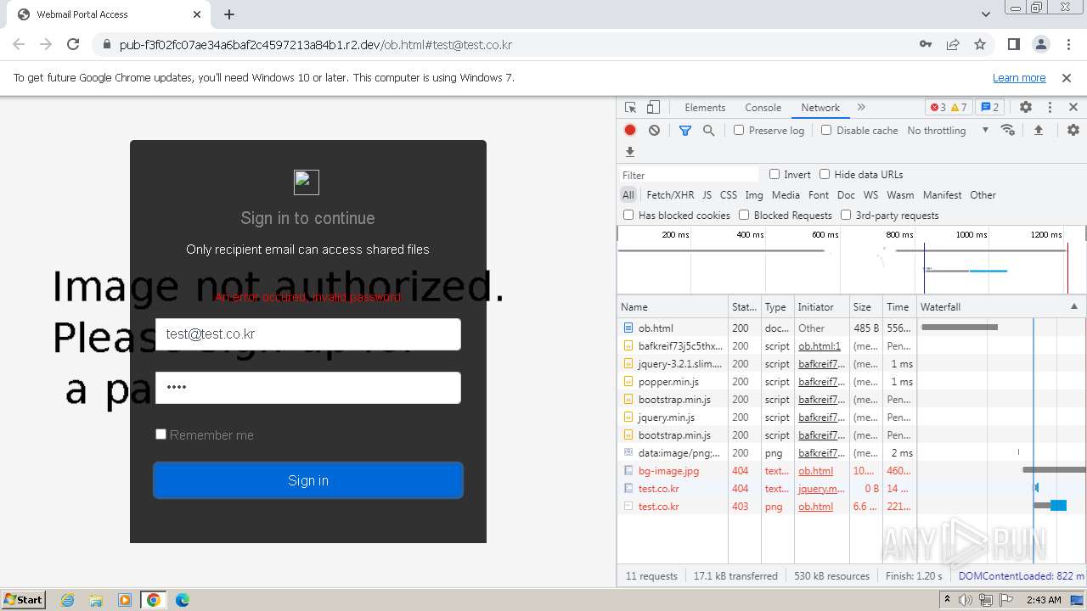This screenshot has height=611, width=1087.
Task: Click the email input field
Action: (308, 334)
